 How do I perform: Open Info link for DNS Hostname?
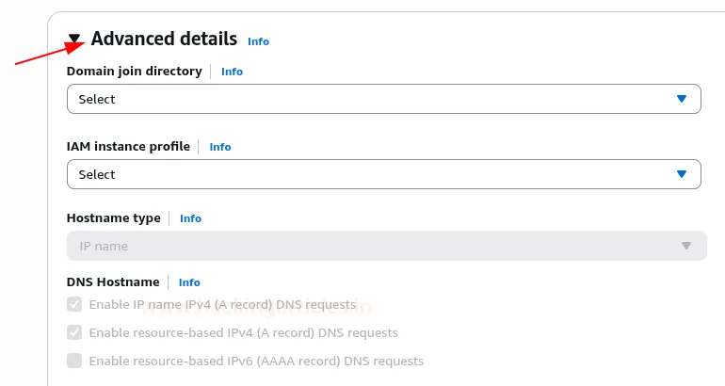189,282
